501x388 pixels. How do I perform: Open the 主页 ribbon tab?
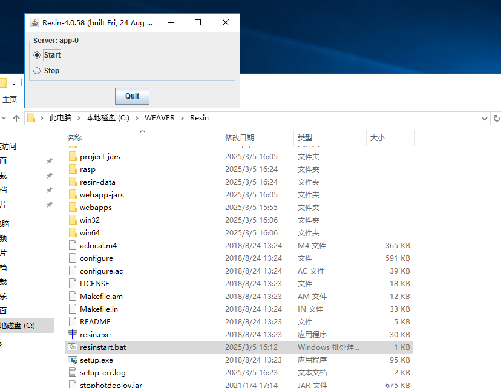click(10, 100)
